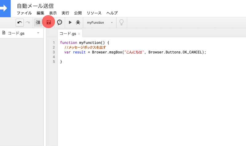The image size is (246, 146).
Task: Open the 編集 menu
Action: click(x=40, y=13)
